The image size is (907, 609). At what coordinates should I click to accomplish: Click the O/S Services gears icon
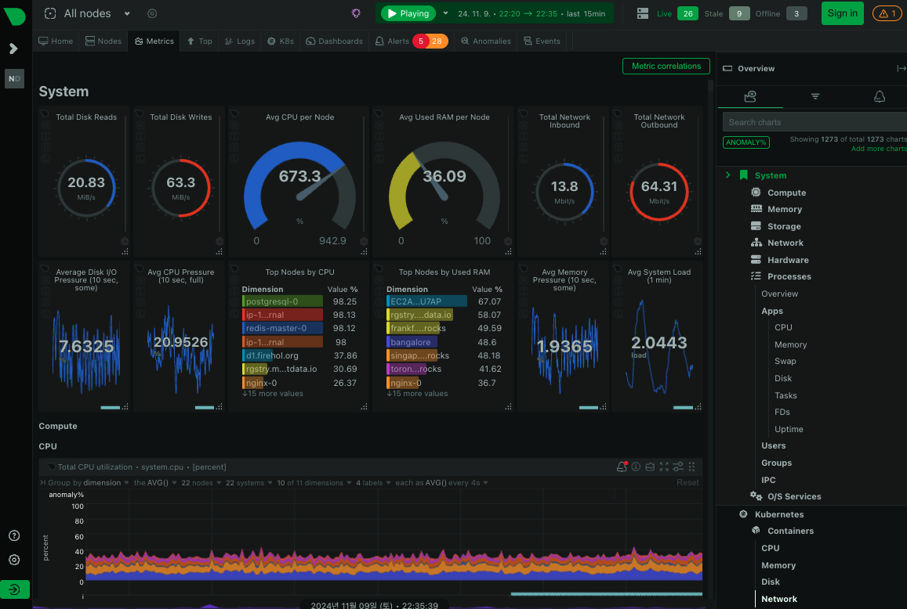click(x=756, y=495)
